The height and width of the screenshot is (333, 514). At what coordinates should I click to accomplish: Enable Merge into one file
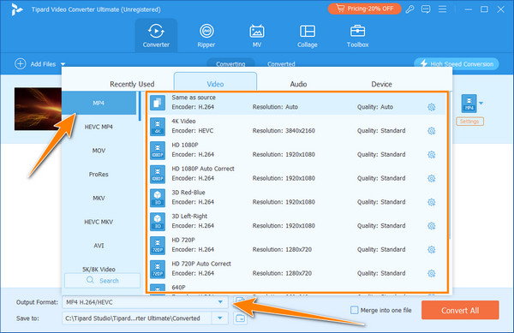(355, 310)
